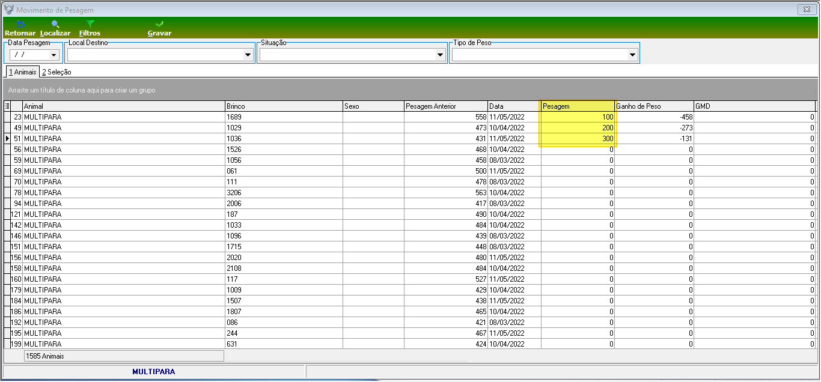
Task: Open the Data Pesagem date dropdown
Action: 53,55
